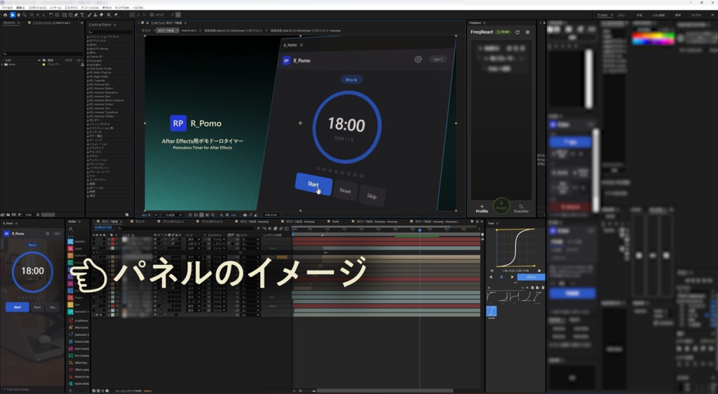
Task: Click Transfer button in FreqReact
Action: tap(521, 209)
